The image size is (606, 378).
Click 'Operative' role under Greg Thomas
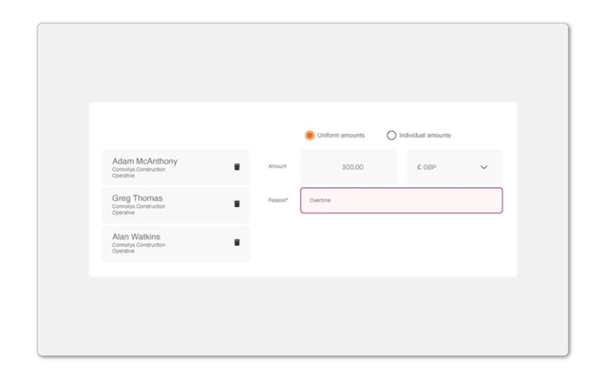(x=123, y=213)
